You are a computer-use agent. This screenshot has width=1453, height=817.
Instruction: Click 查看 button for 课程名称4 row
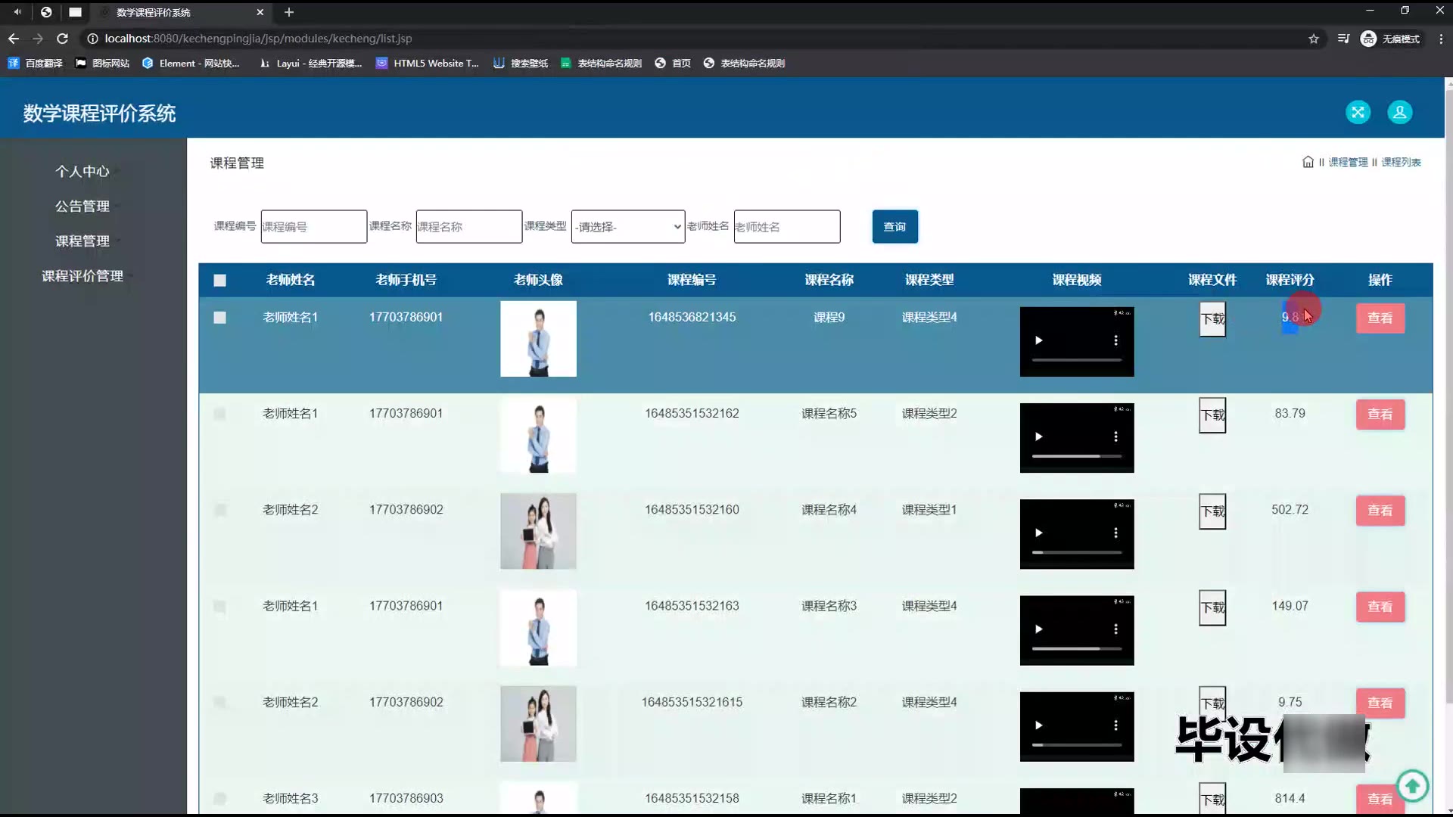[1380, 511]
